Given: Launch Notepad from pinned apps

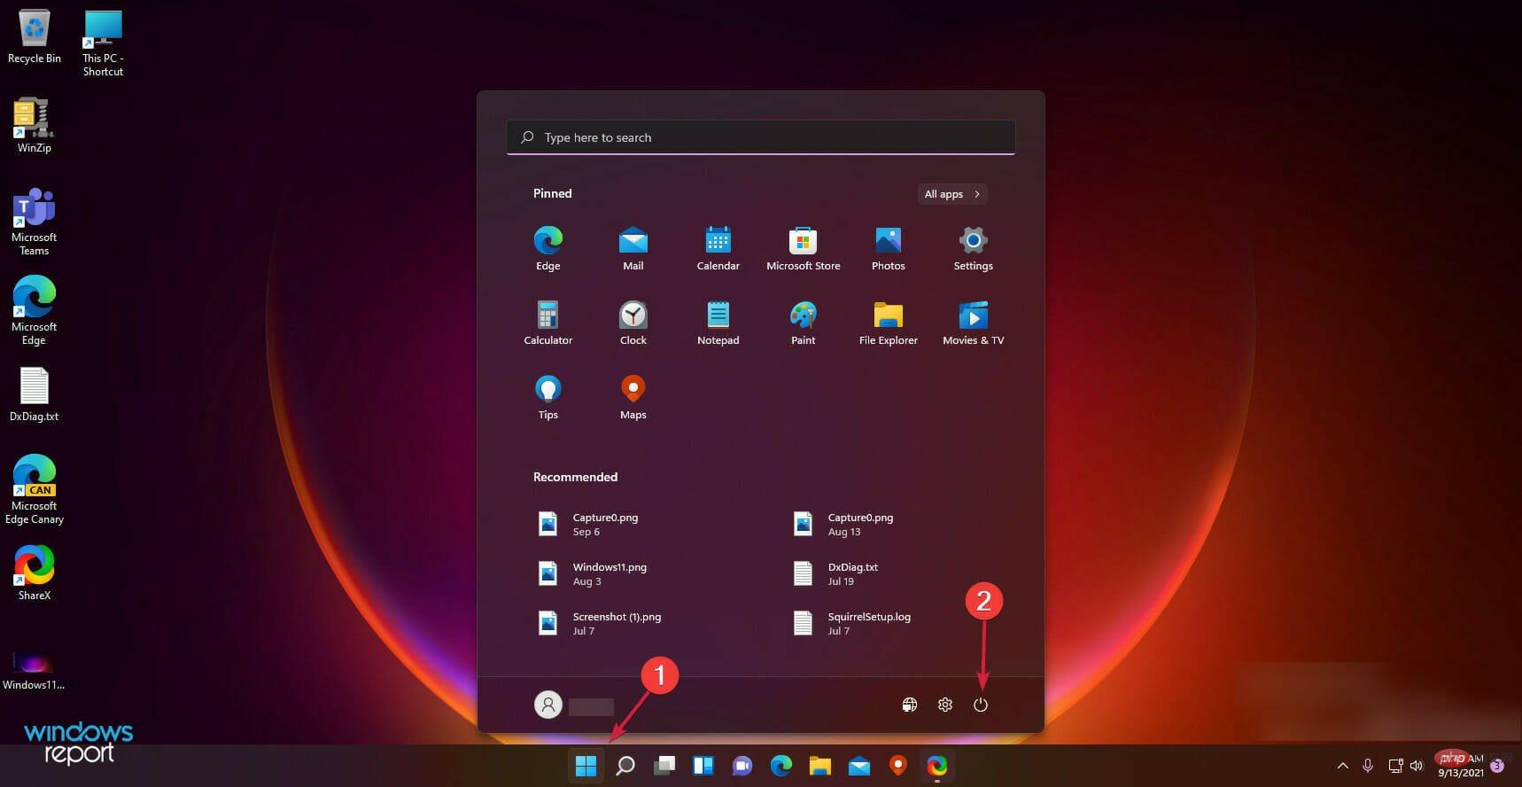Looking at the screenshot, I should 718,323.
